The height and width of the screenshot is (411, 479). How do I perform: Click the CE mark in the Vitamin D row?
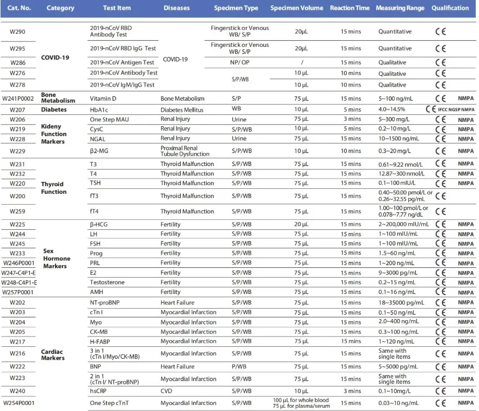441,99
